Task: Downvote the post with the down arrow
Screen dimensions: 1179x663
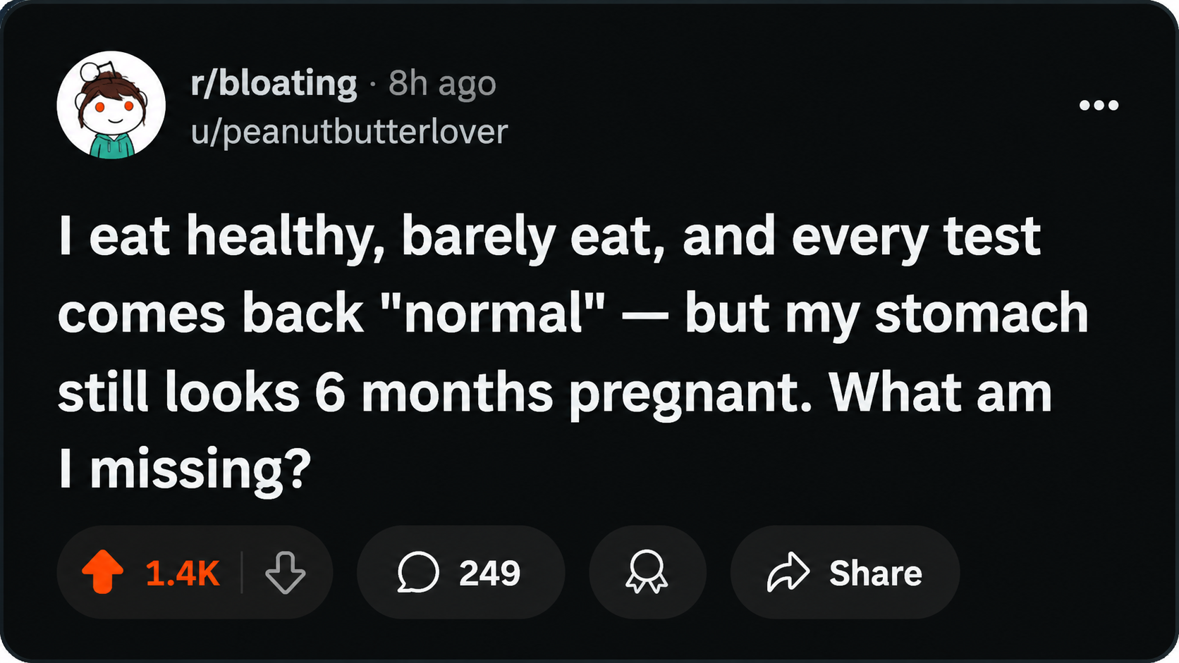Action: point(285,572)
